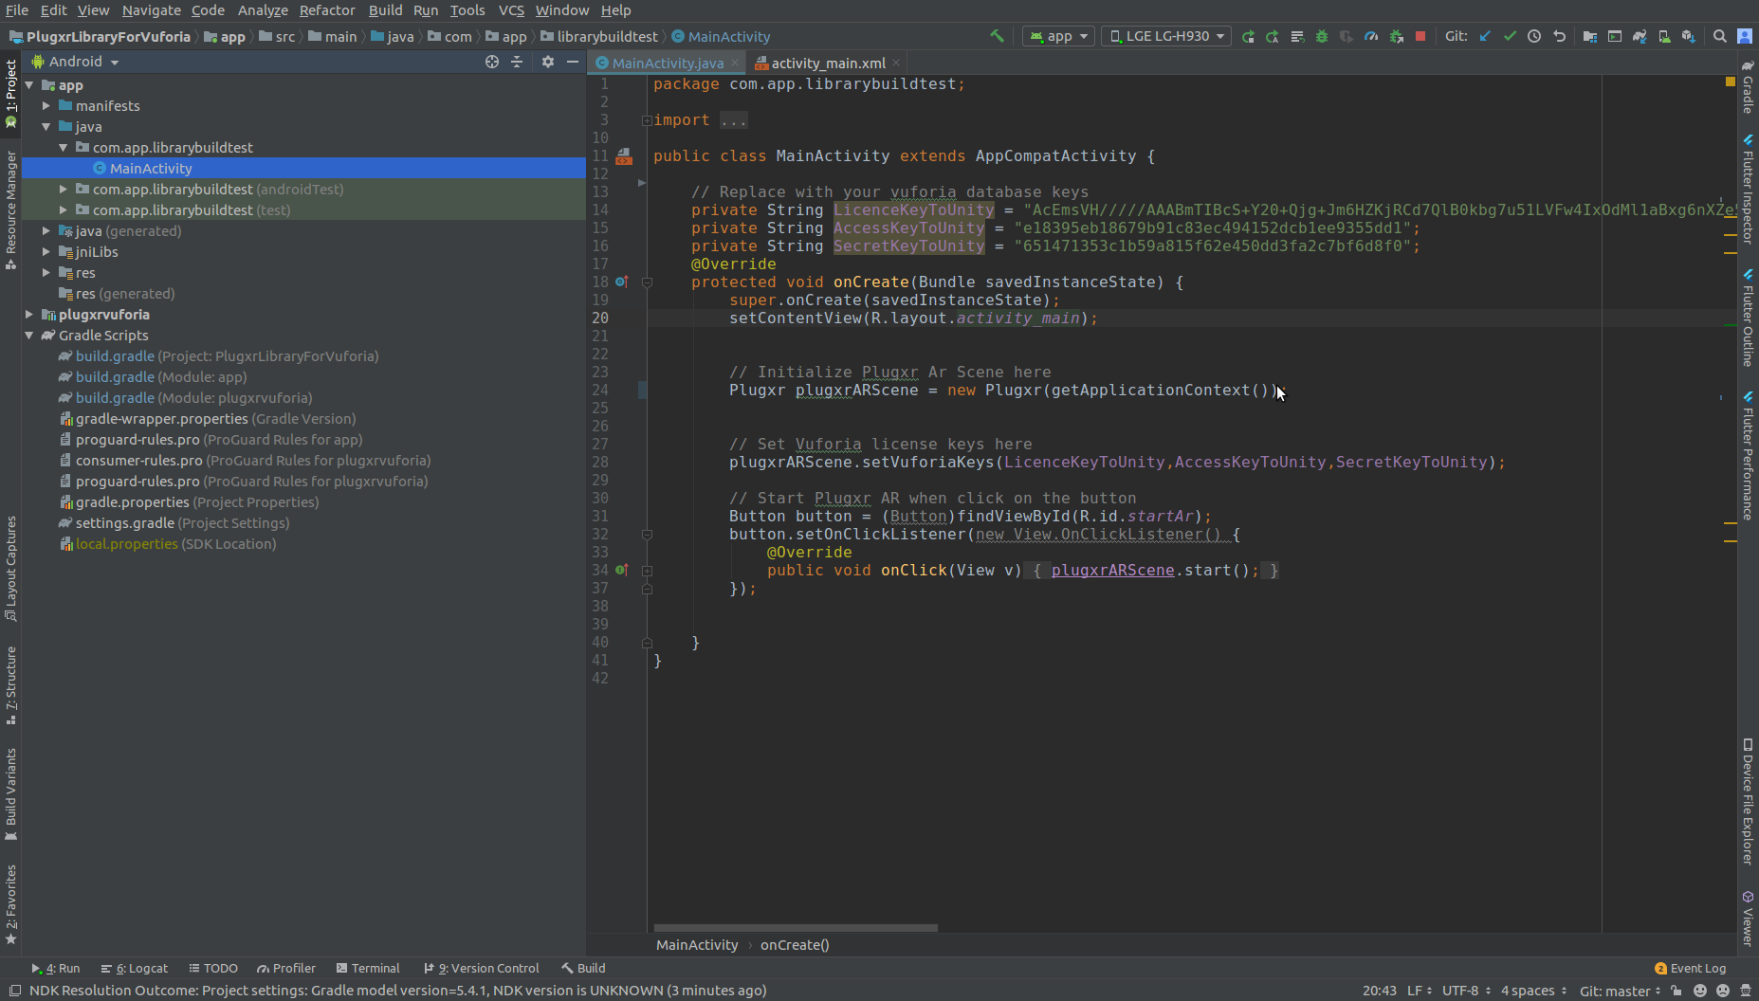1759x1001 pixels.
Task: Expand the jniLibs folder
Action: (x=46, y=252)
